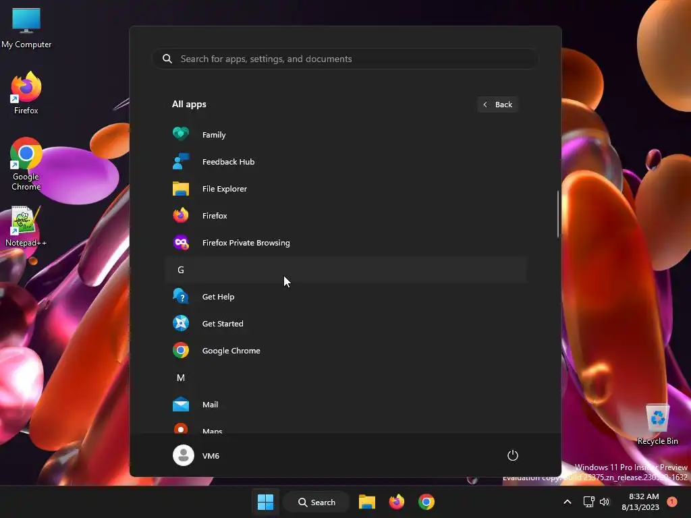The image size is (691, 518).
Task: Select the Firefox desktop shortcut
Action: 26,93
